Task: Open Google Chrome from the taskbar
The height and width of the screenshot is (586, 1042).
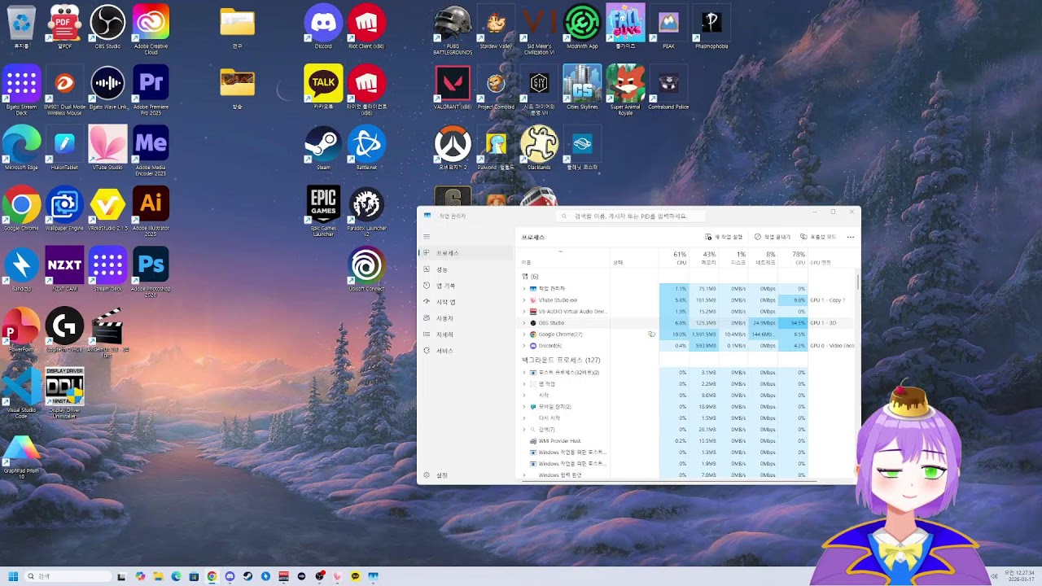Action: [x=212, y=576]
